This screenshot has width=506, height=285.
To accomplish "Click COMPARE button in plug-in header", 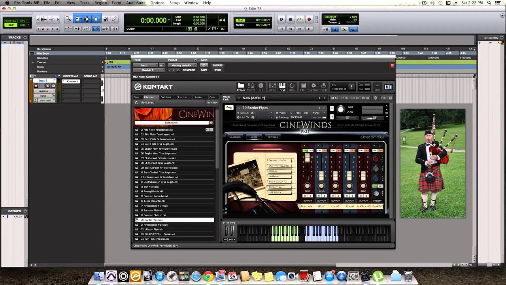I will 189,70.
